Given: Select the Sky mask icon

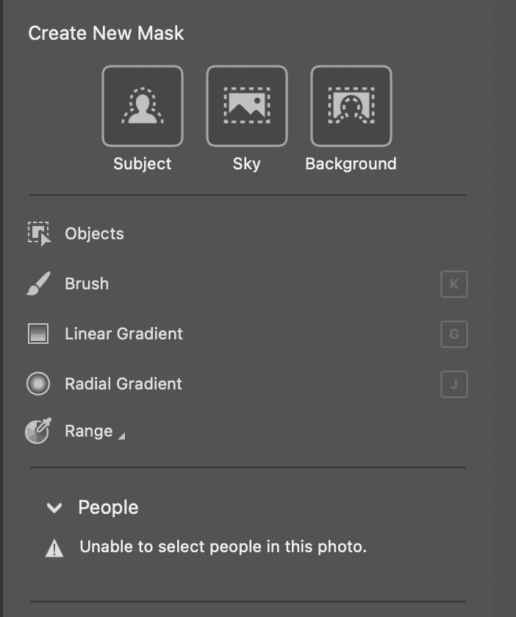Looking at the screenshot, I should click(x=247, y=105).
